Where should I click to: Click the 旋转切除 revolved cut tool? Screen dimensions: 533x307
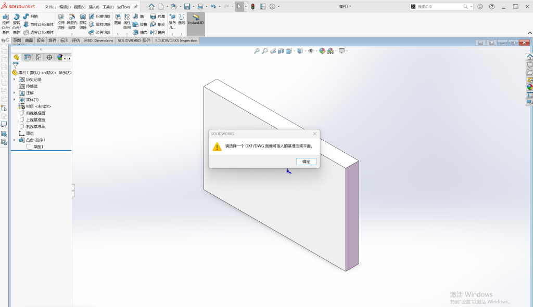pyautogui.click(x=83, y=22)
